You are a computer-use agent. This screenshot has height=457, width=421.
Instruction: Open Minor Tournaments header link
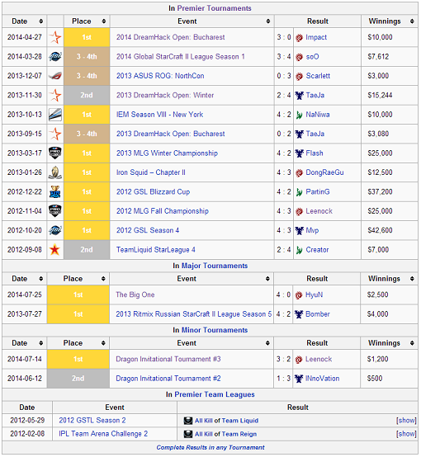pos(215,330)
